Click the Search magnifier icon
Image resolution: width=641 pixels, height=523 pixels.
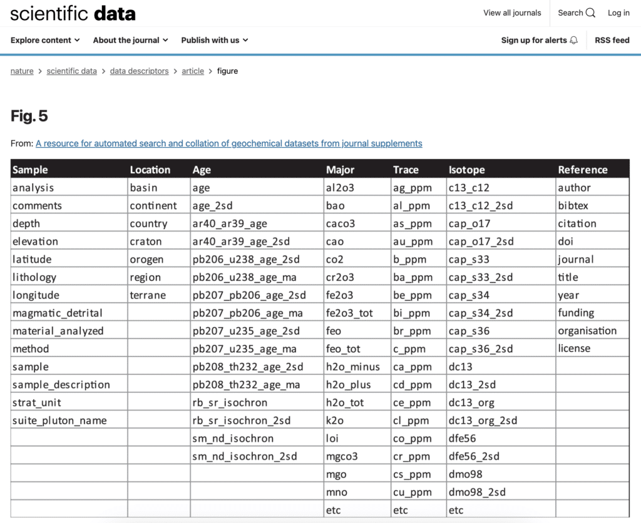pyautogui.click(x=590, y=13)
